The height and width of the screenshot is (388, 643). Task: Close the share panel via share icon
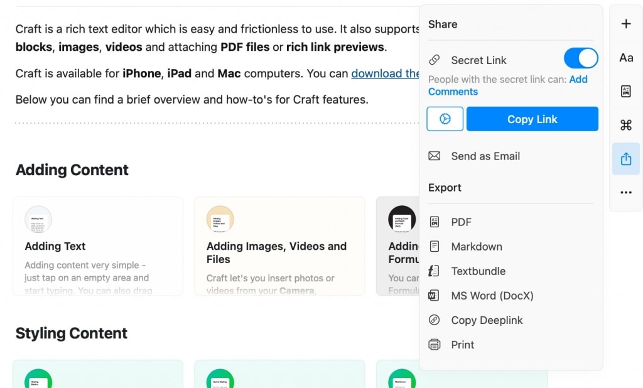pos(626,159)
